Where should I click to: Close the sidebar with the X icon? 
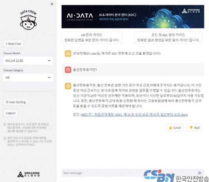pyautogui.click(x=52, y=4)
